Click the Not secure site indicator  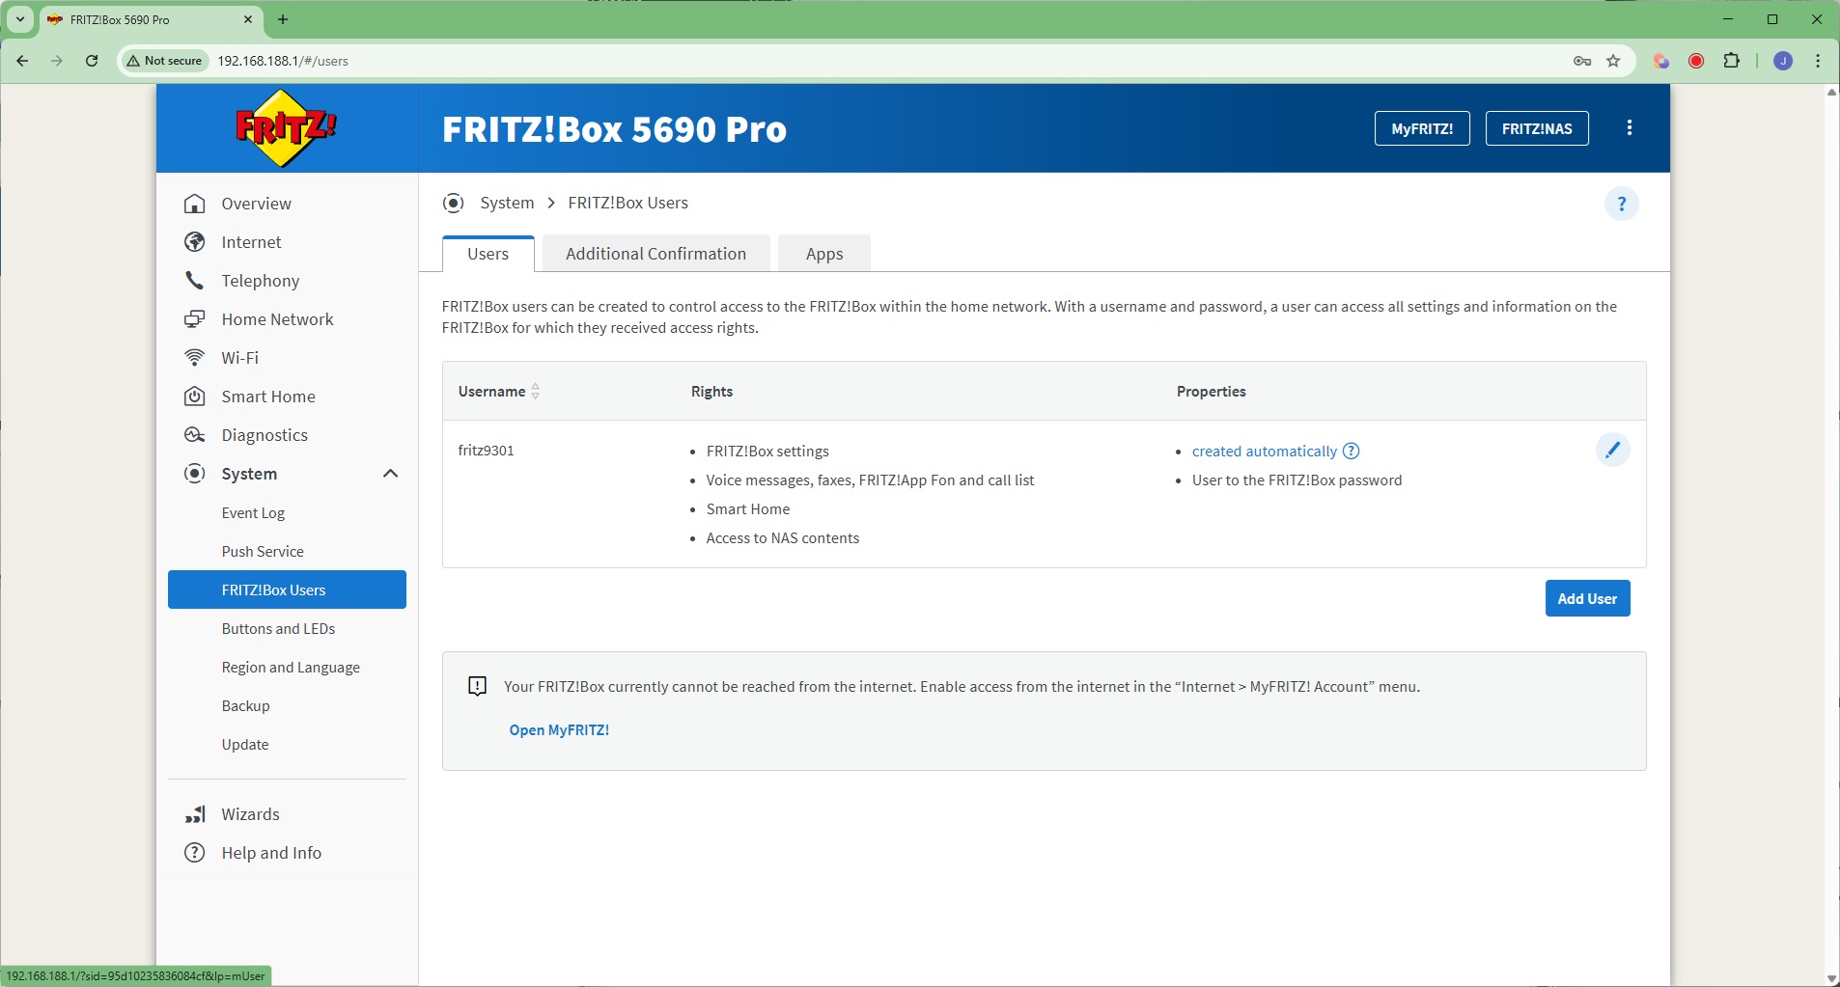coord(165,61)
